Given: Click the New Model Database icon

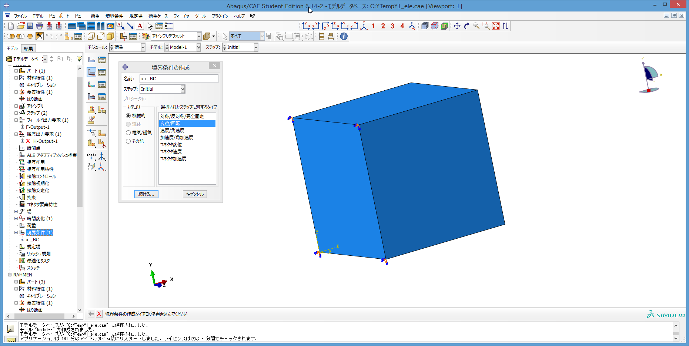Looking at the screenshot, I should (x=11, y=26).
